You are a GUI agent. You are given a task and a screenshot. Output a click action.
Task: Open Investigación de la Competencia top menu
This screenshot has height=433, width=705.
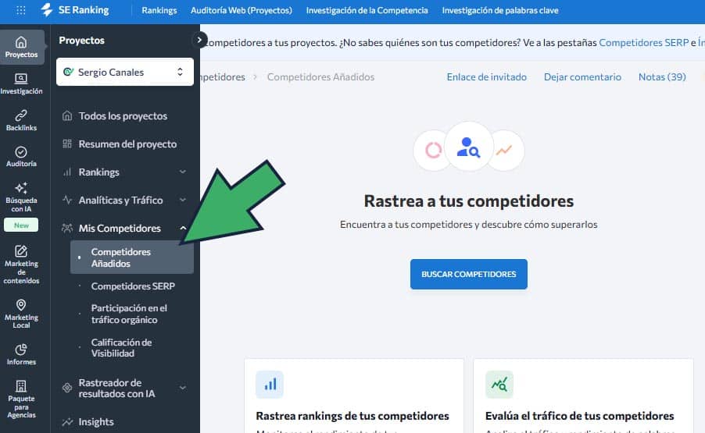[x=367, y=10]
